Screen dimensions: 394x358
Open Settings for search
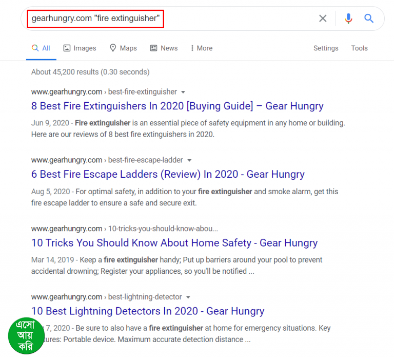(x=326, y=48)
